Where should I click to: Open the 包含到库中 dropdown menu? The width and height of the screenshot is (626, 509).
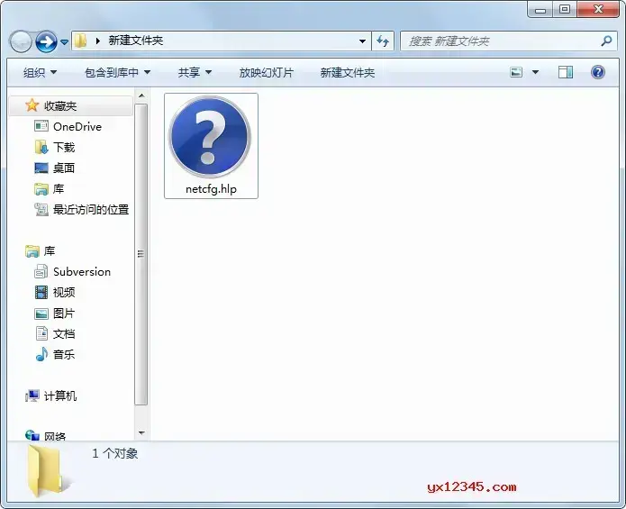pyautogui.click(x=117, y=73)
